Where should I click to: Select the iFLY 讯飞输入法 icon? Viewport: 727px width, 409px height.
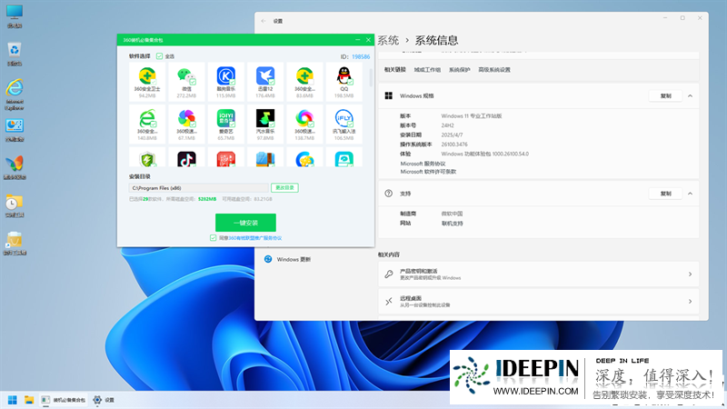coord(344,119)
